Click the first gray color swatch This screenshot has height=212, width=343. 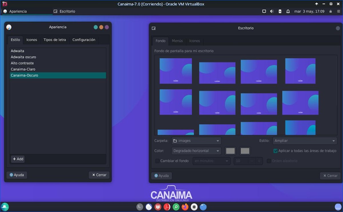[x=230, y=151]
